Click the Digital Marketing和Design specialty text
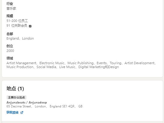The width and height of the screenshot is (164, 123). (99, 67)
